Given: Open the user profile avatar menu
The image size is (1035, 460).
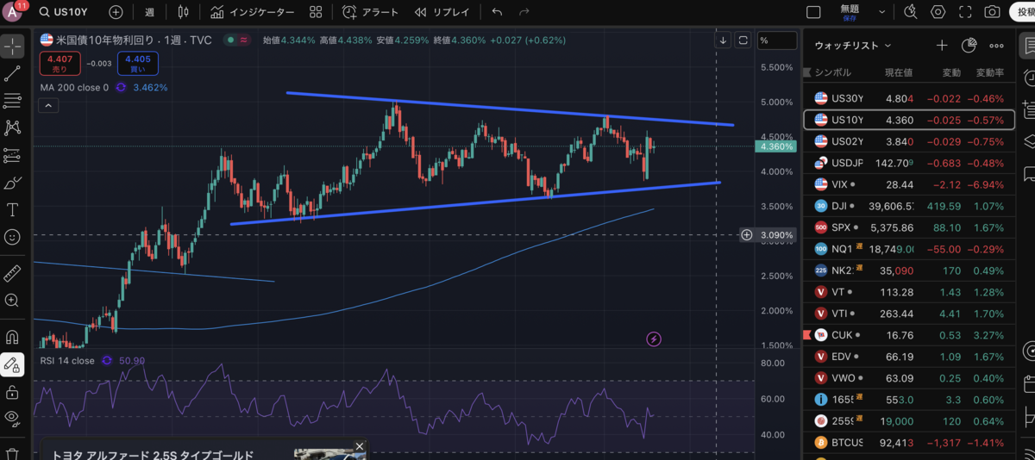Looking at the screenshot, I should point(12,12).
